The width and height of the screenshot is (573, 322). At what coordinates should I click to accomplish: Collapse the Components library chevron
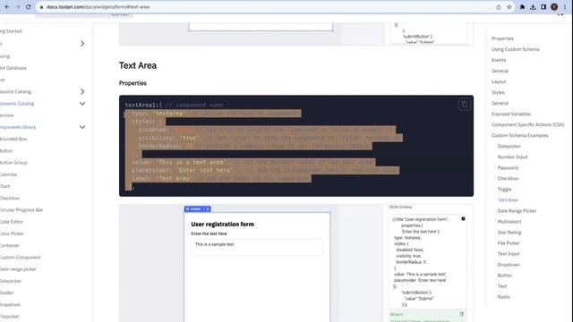point(82,127)
